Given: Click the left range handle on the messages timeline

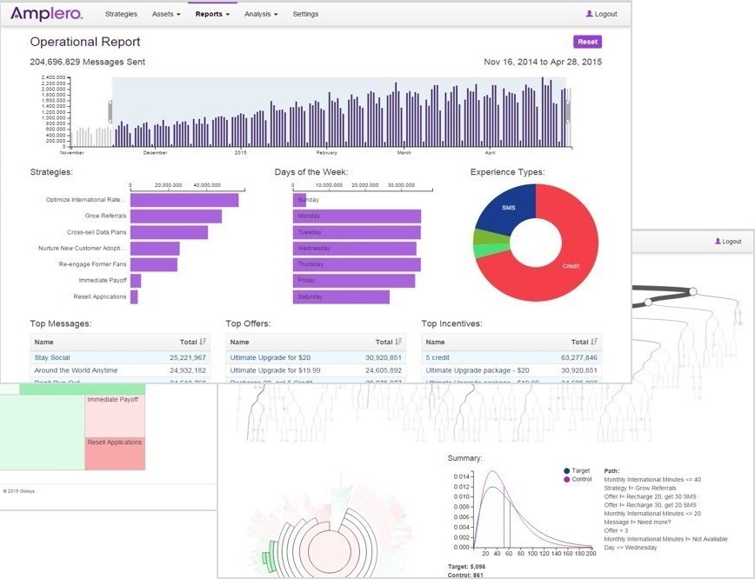Looking at the screenshot, I should pos(110,111).
